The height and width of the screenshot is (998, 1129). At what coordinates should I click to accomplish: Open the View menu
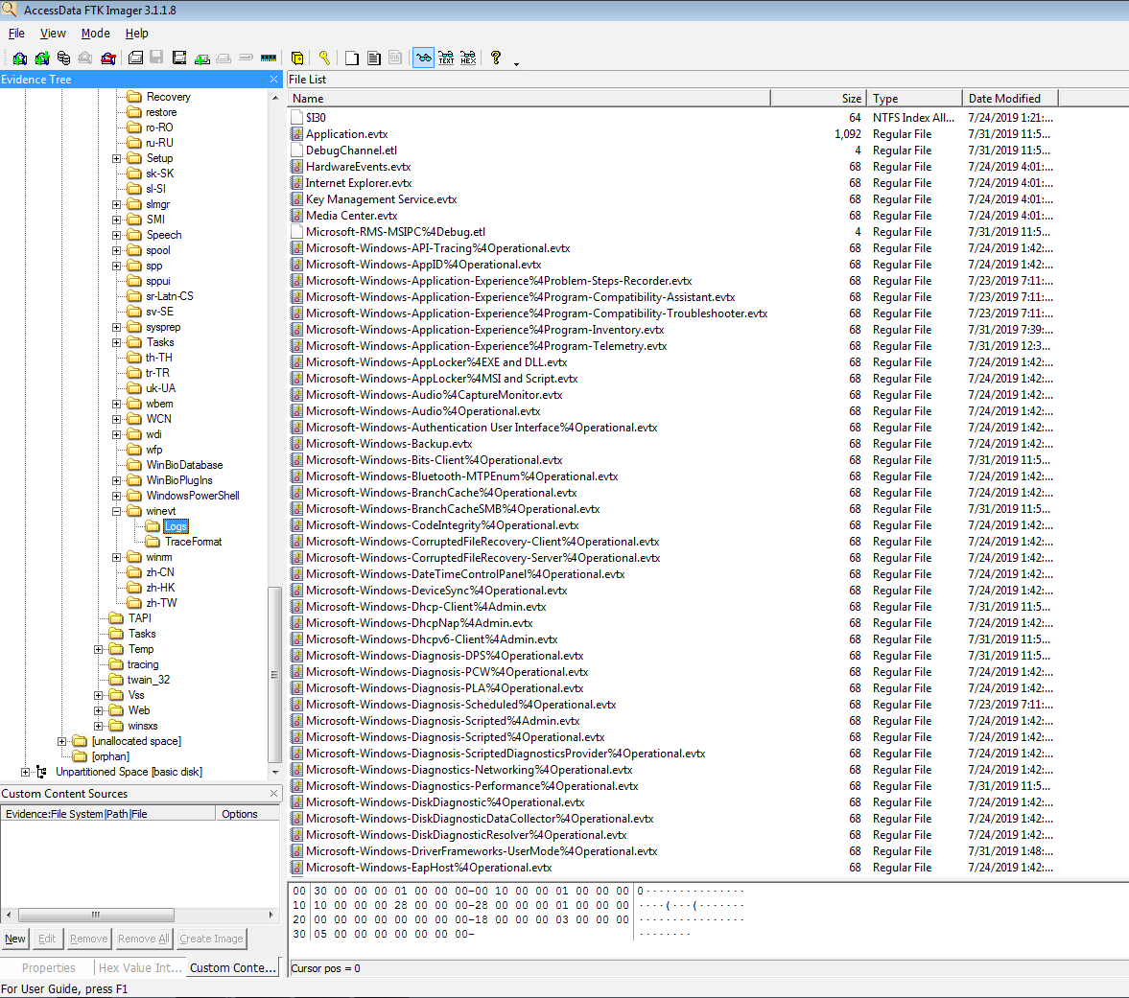pos(53,34)
